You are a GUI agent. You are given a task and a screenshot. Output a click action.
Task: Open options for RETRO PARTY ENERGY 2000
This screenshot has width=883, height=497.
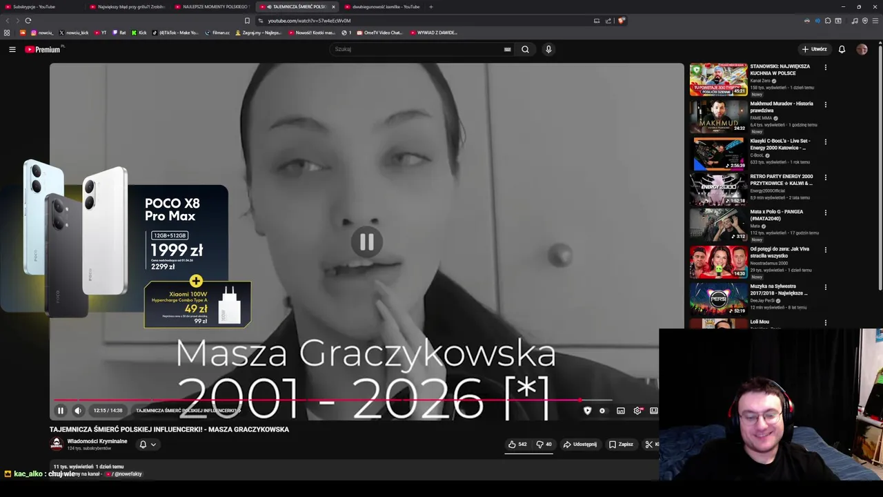(825, 177)
